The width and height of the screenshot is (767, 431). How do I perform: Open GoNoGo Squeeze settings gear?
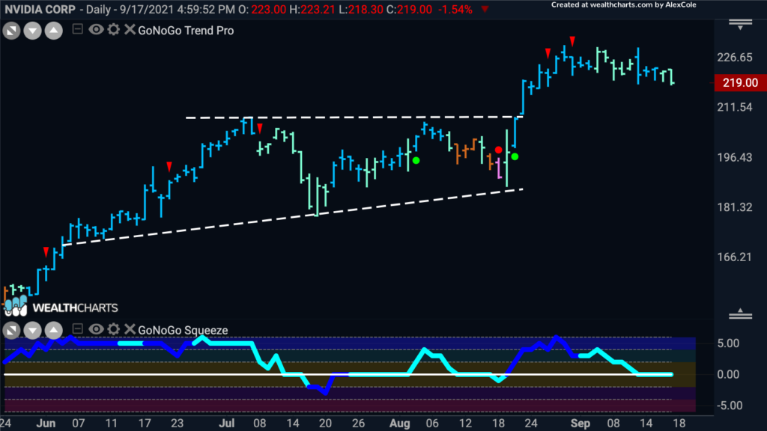tap(114, 329)
